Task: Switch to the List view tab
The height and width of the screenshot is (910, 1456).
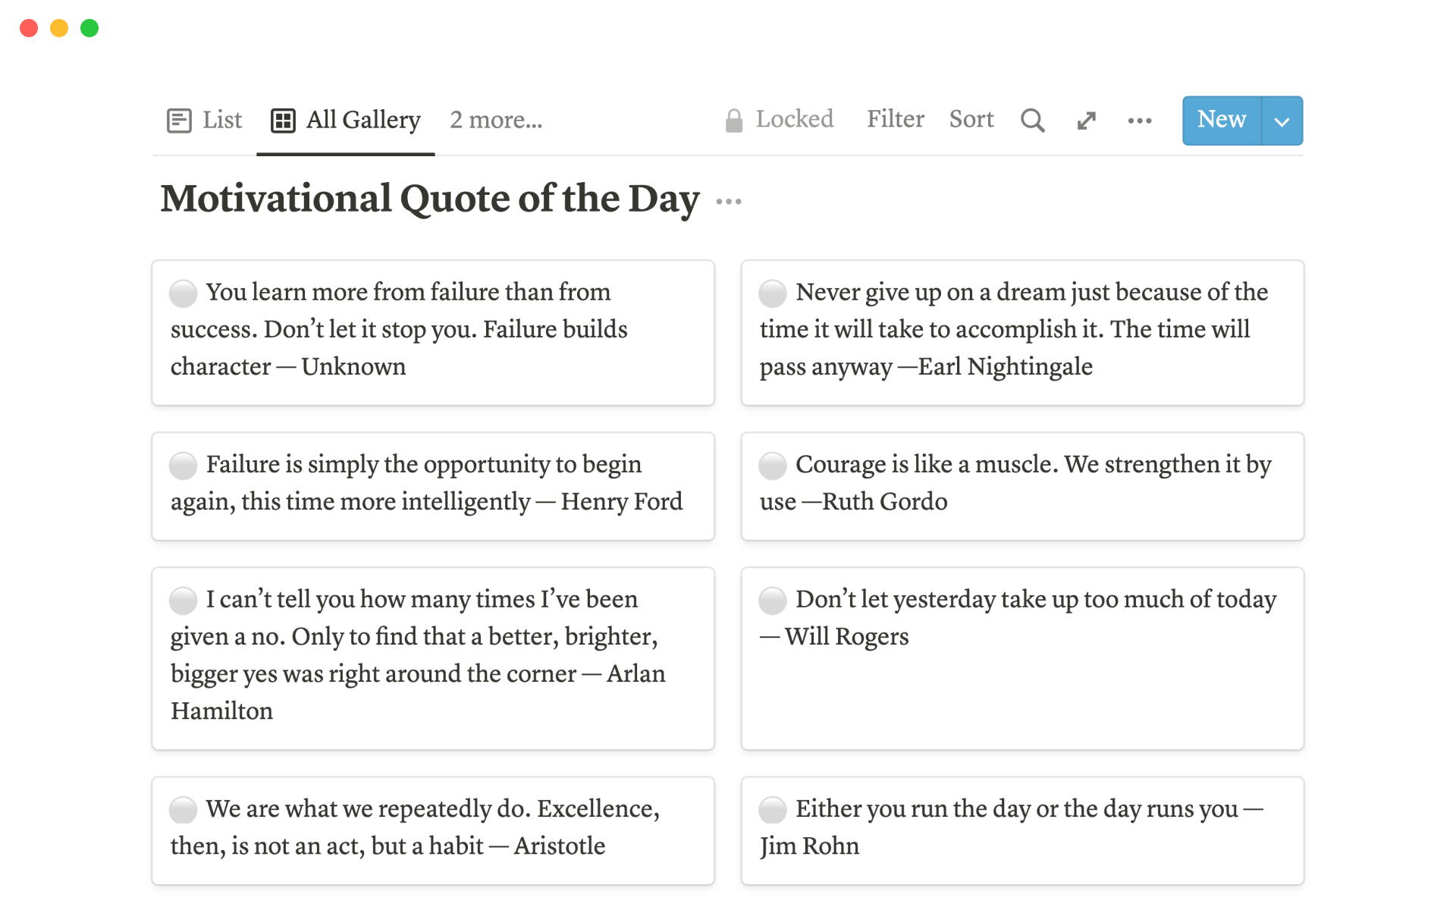Action: (x=221, y=120)
